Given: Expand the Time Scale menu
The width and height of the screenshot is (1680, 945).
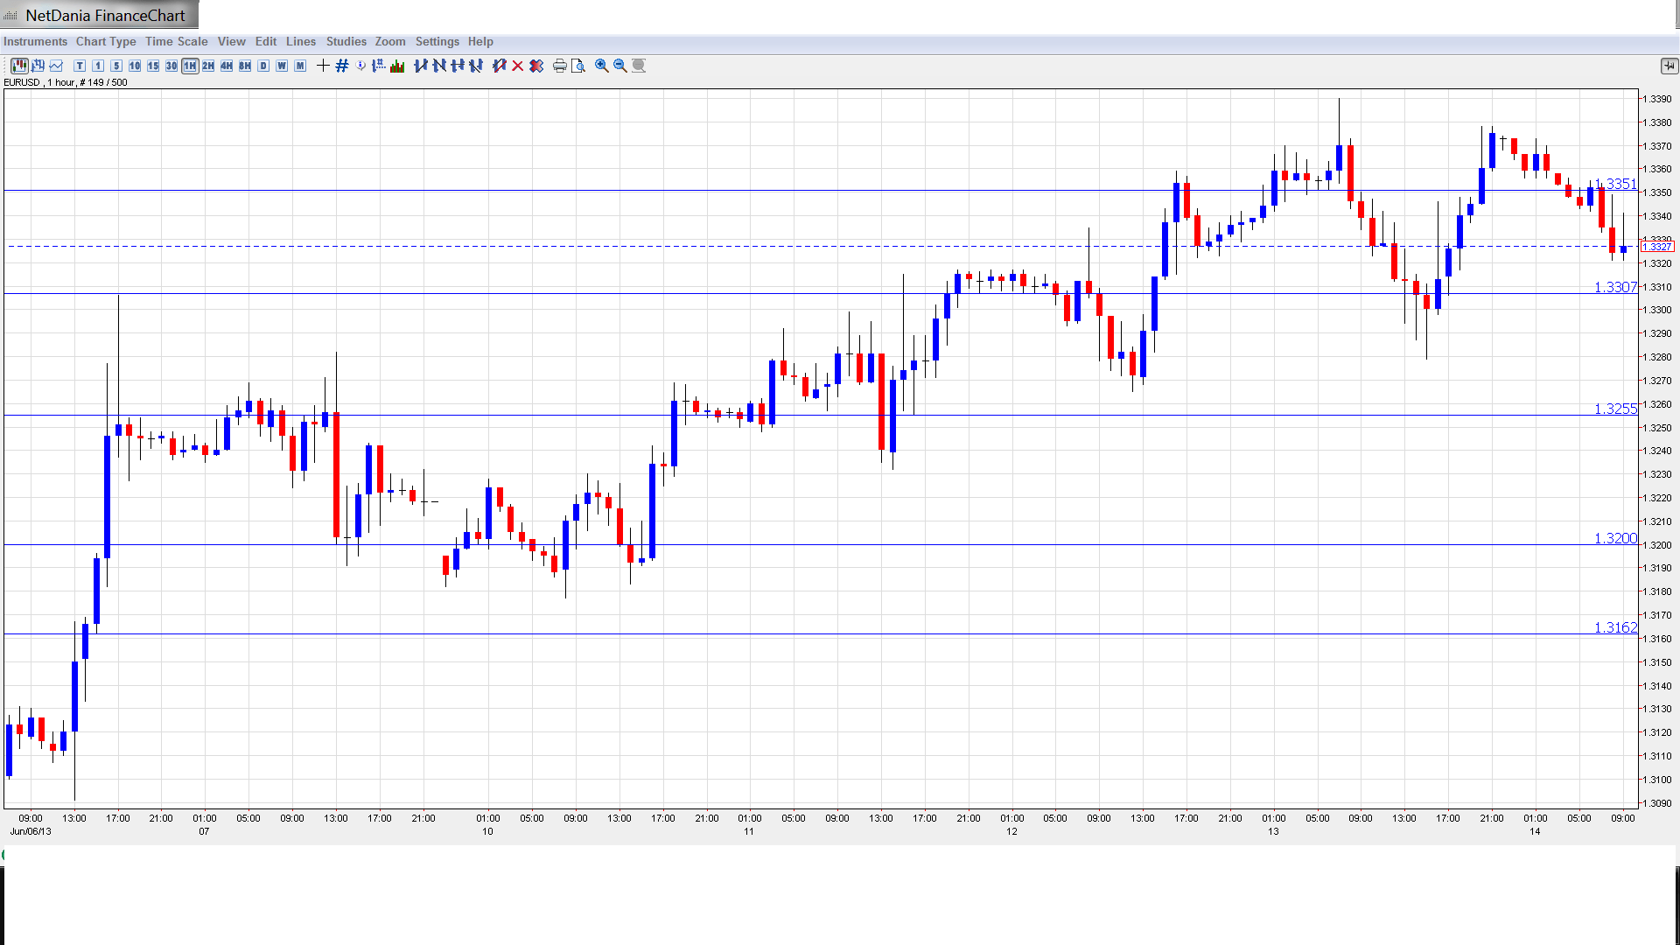Looking at the screenshot, I should click(176, 41).
